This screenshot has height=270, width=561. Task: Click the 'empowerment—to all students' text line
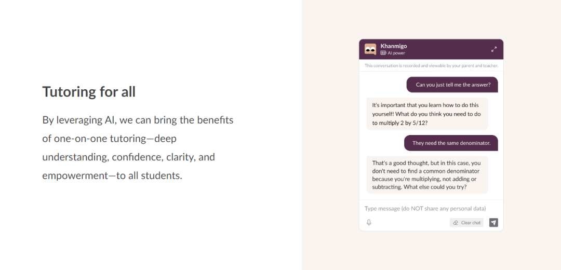112,176
